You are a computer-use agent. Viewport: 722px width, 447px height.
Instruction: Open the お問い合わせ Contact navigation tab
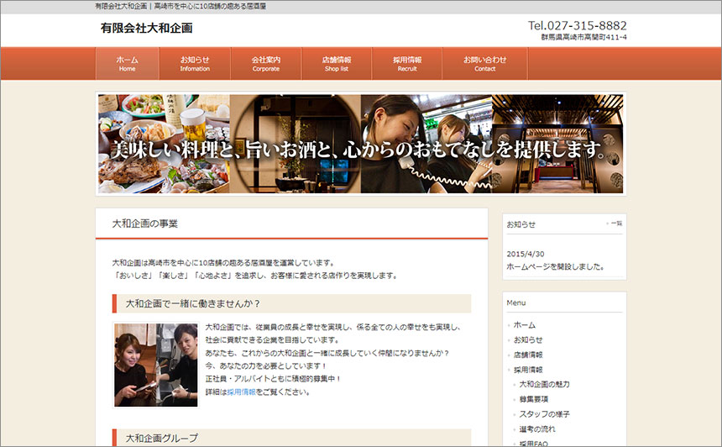(x=485, y=64)
